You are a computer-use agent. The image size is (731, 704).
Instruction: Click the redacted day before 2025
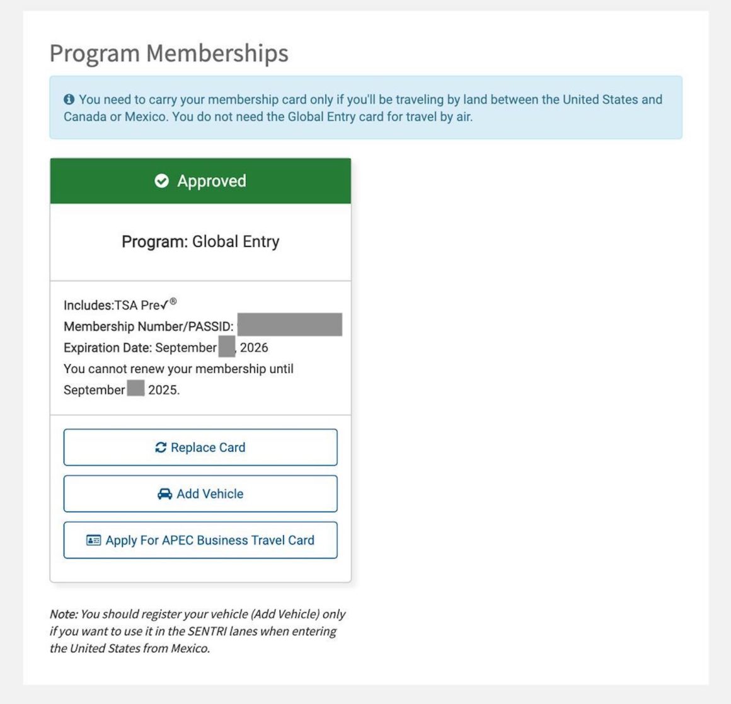(135, 389)
